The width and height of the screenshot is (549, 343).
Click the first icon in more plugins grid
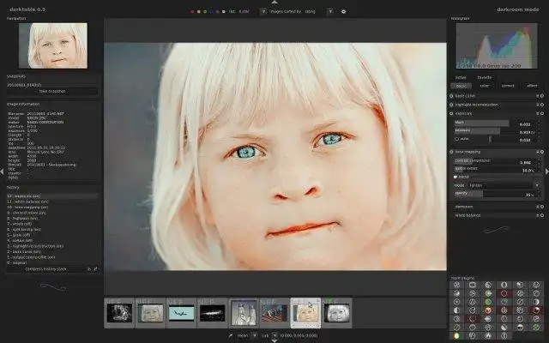click(x=455, y=285)
